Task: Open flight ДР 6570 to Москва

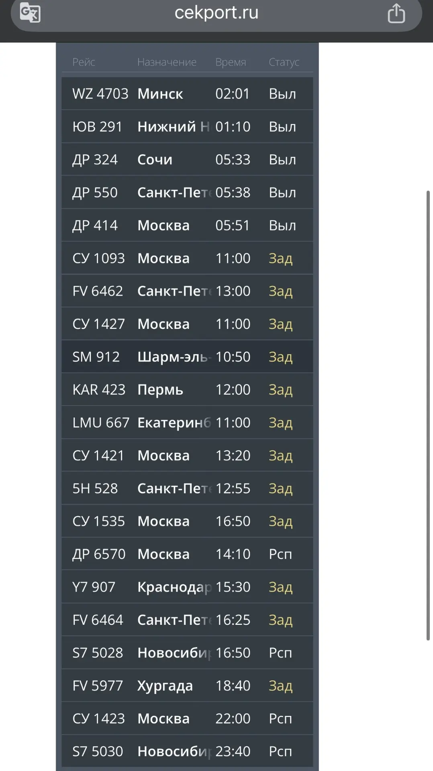Action: pos(187,554)
